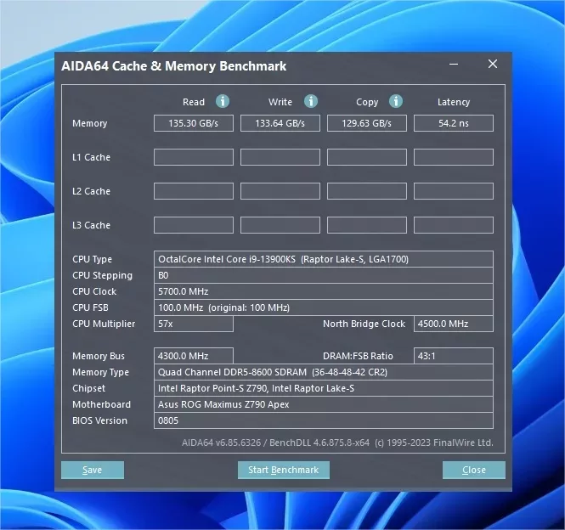Start the benchmark run
Screen dimensions: 565x530
tap(284, 470)
